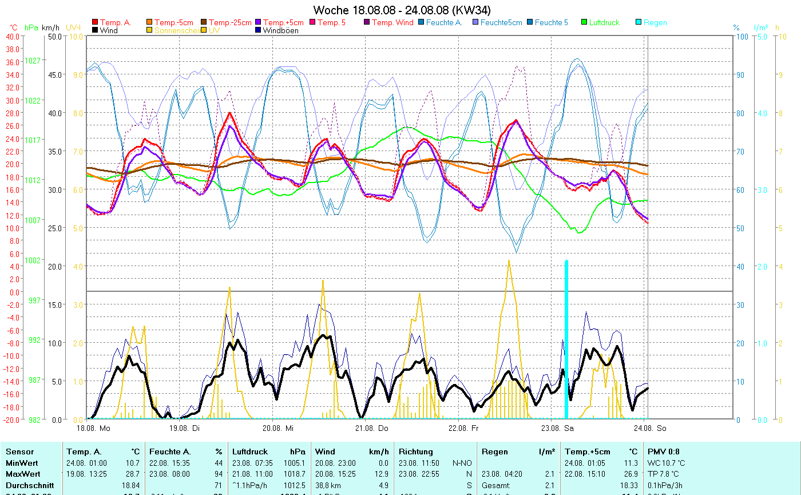Click the 20.08. Mi date on x-axis
The height and width of the screenshot is (495, 801).
[x=277, y=428]
